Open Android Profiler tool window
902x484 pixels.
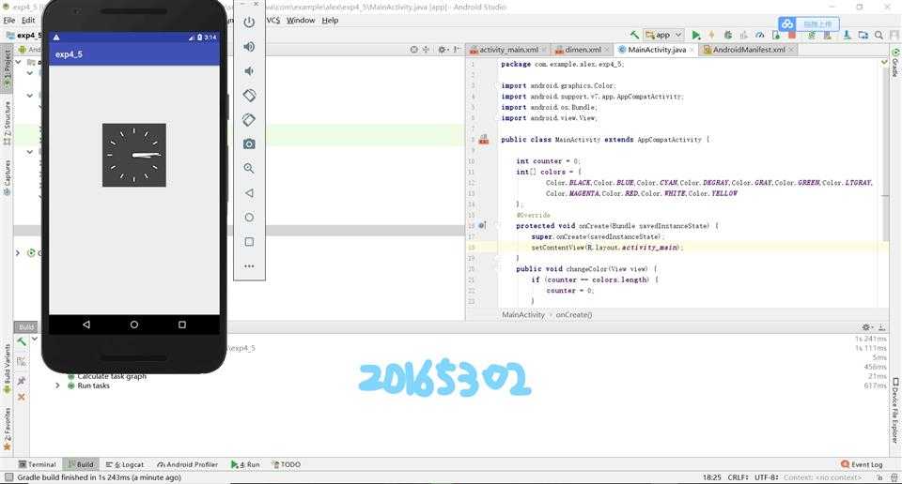click(187, 464)
